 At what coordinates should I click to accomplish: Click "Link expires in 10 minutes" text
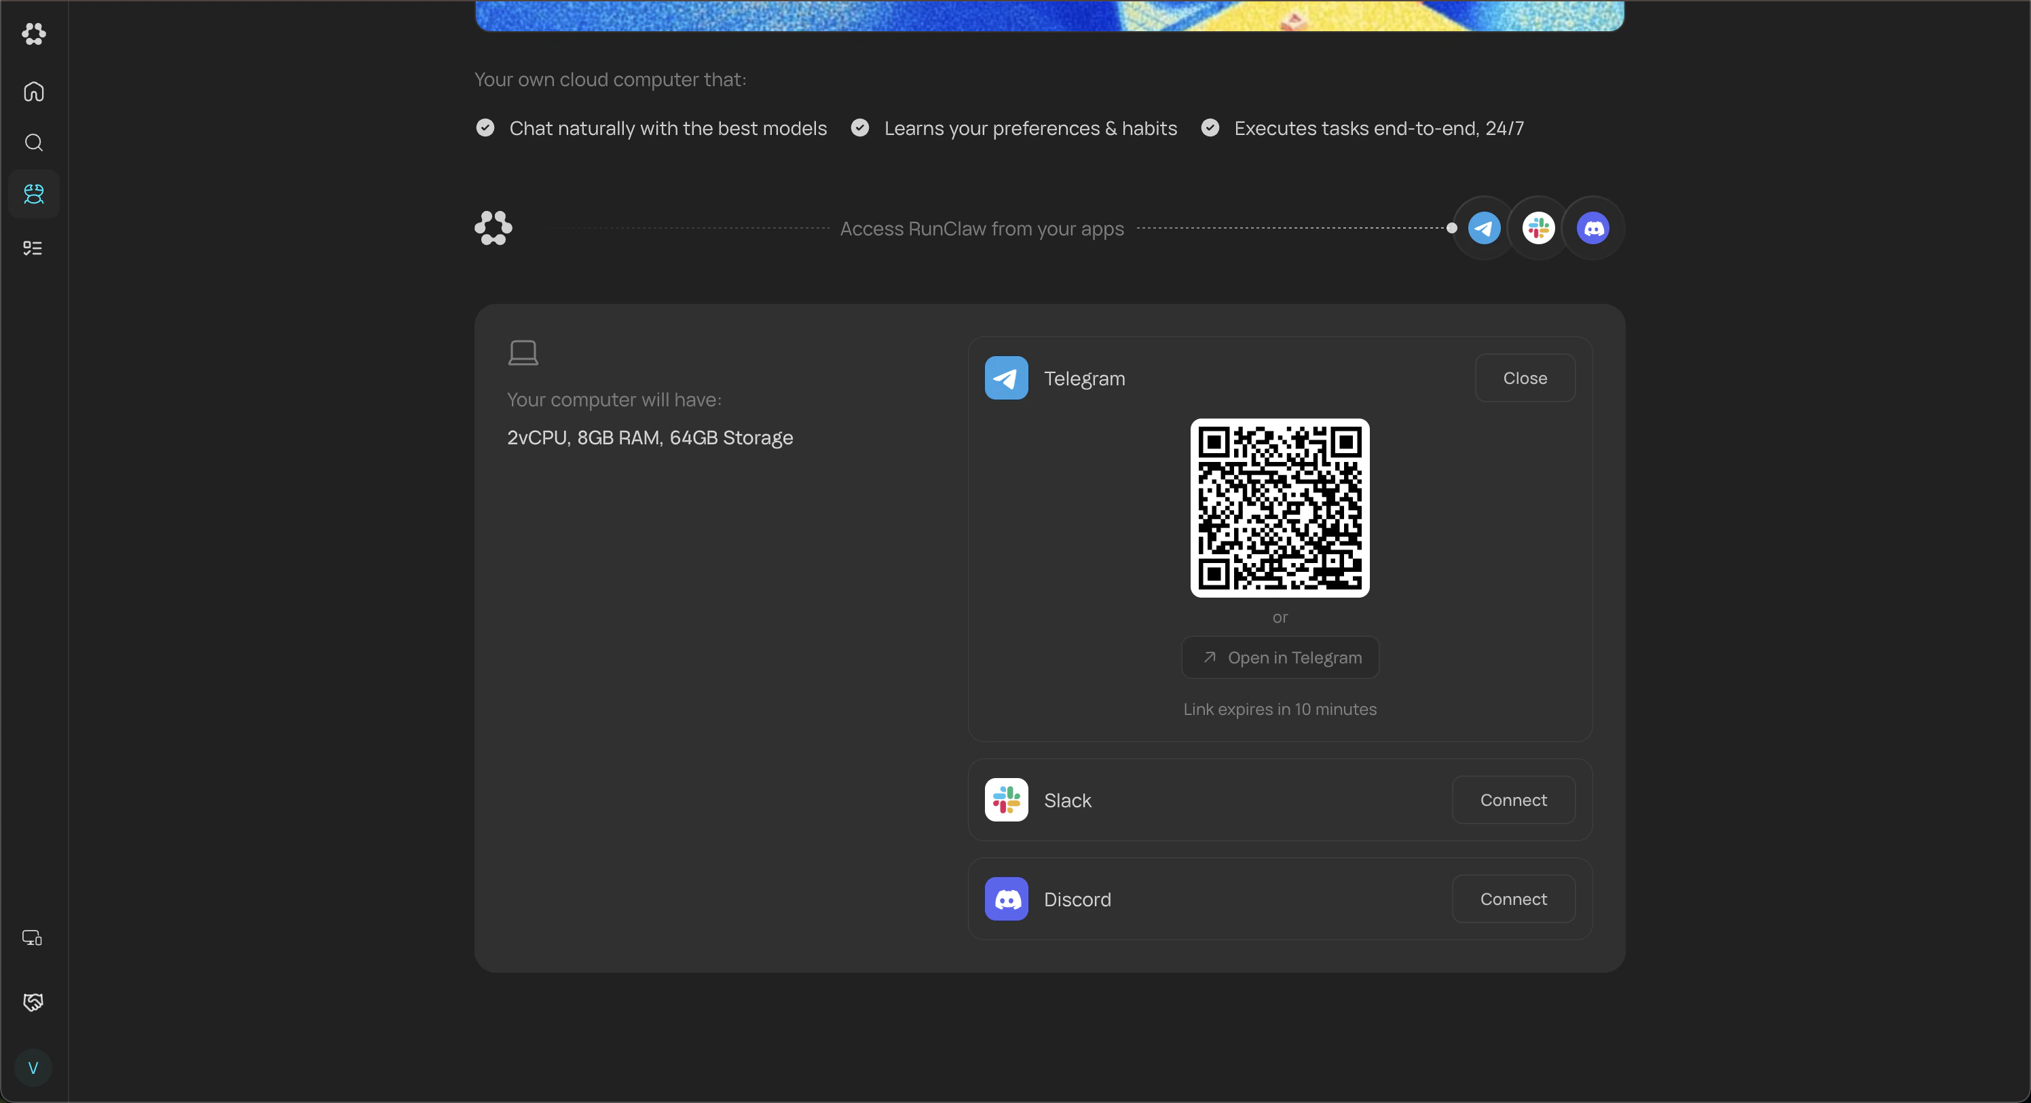click(x=1280, y=709)
